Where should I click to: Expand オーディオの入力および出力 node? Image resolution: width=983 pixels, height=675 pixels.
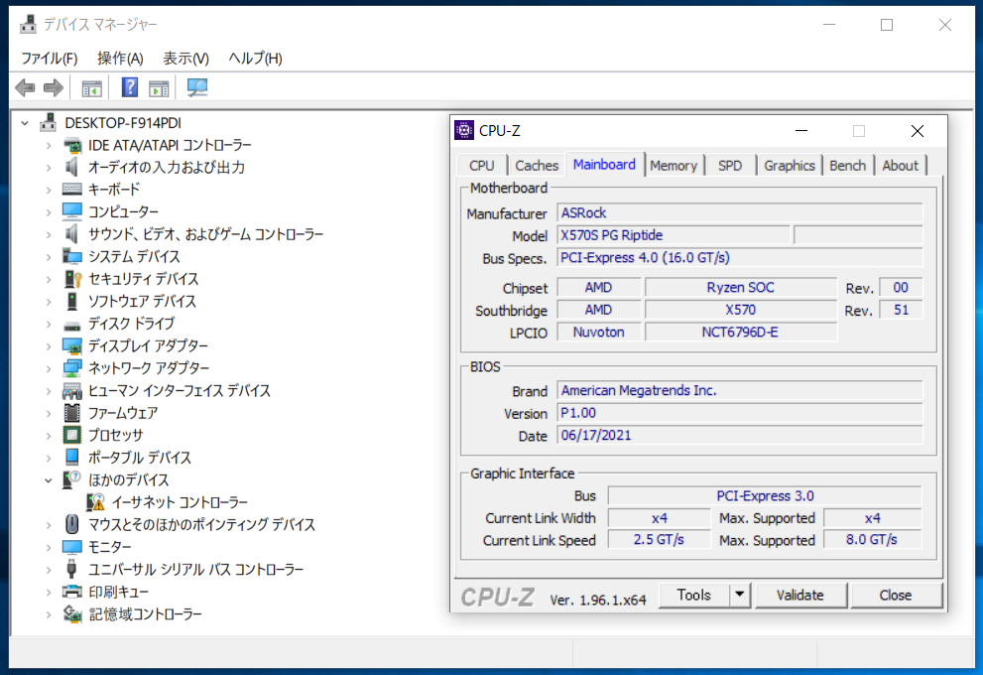(x=49, y=168)
